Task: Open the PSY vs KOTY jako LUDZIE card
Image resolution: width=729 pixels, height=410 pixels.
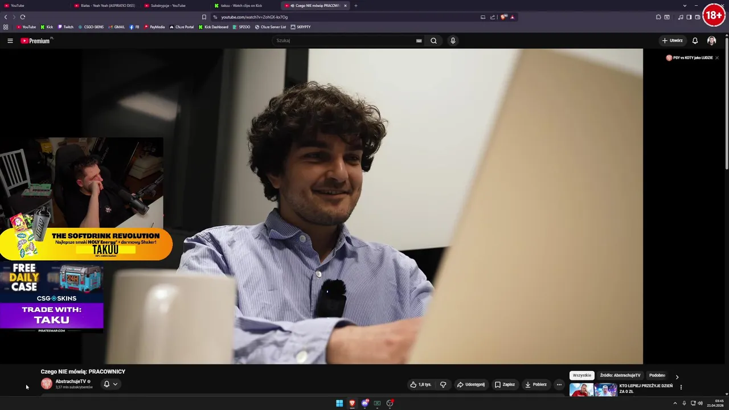Action: pyautogui.click(x=689, y=58)
